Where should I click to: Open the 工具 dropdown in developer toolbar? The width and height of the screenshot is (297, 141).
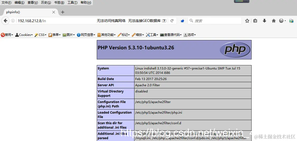click(x=152, y=35)
